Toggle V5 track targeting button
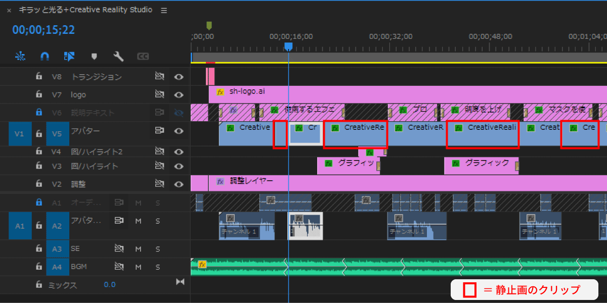 click(x=57, y=134)
